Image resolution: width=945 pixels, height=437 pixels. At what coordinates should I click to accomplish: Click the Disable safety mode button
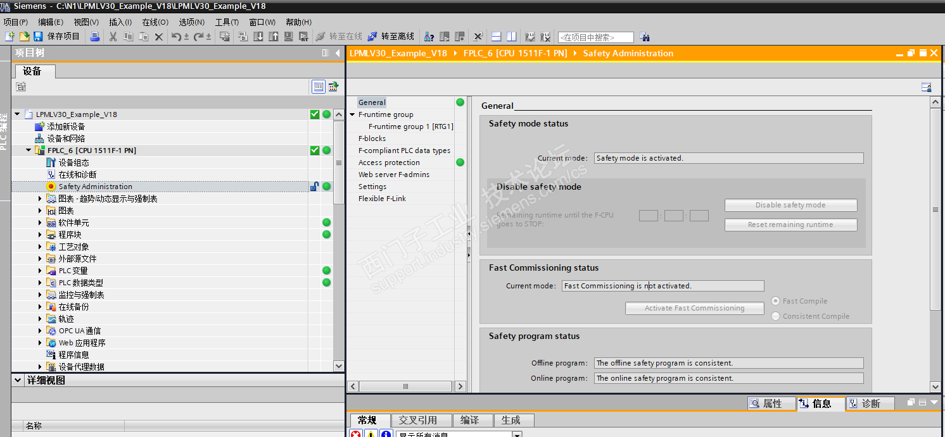(790, 205)
